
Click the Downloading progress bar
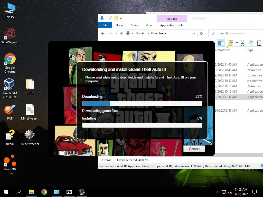point(142,104)
